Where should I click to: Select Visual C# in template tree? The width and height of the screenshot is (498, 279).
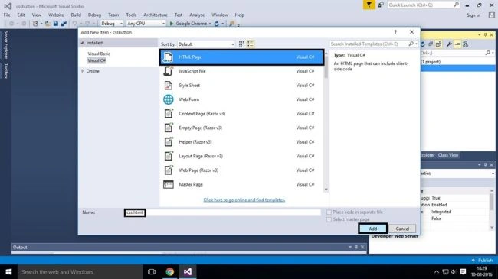[x=97, y=60]
